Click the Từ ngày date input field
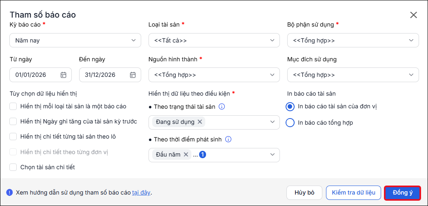This screenshot has height=206, width=428. [x=40, y=75]
